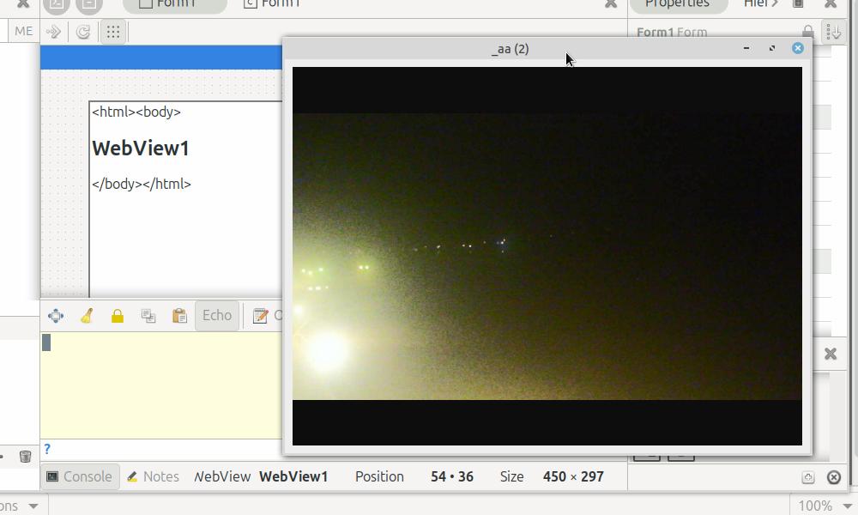
Task: Expand the dropdown arrow at bottom left
Action: tap(33, 506)
